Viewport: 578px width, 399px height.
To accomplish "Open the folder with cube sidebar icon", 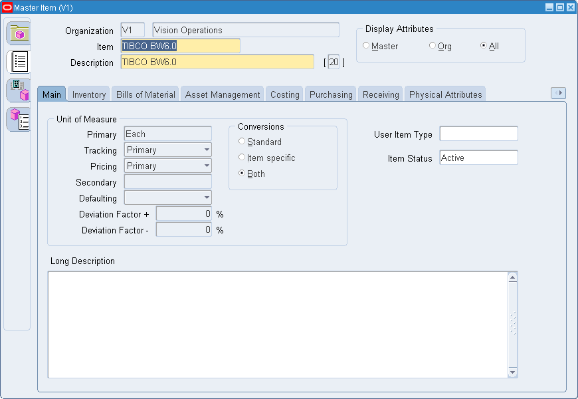I will pos(19,33).
